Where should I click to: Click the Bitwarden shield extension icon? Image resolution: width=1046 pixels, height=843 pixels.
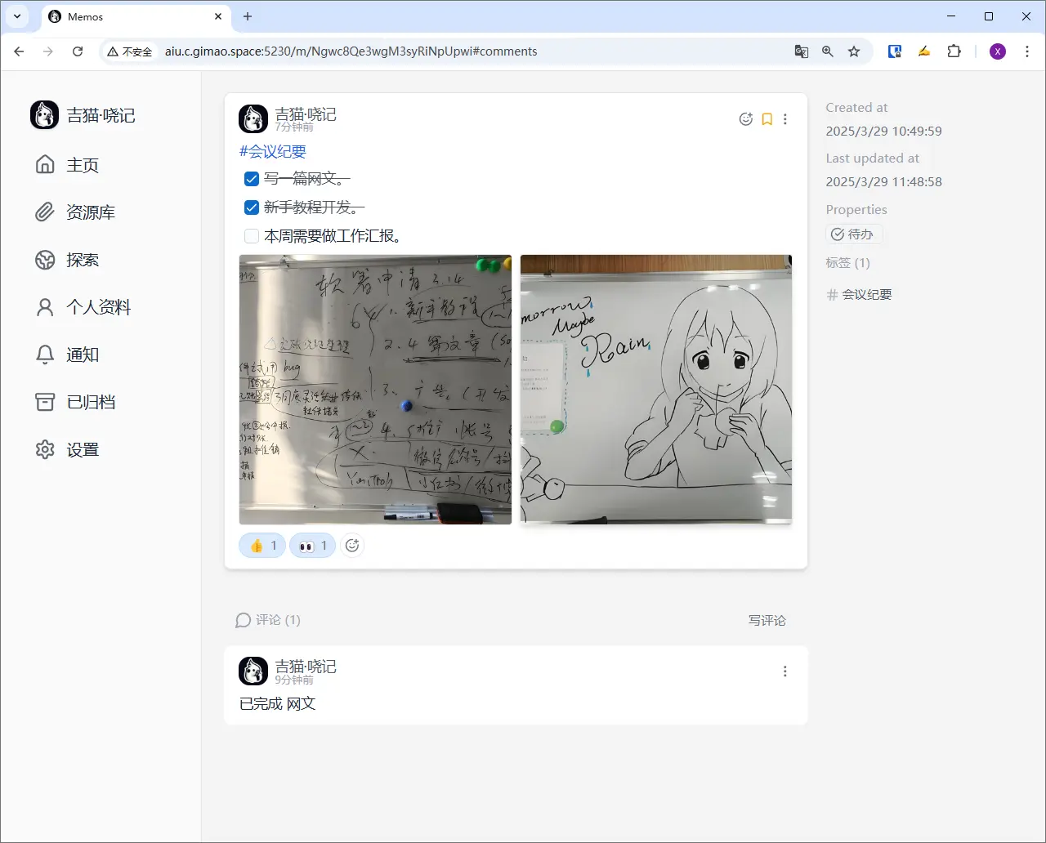[x=895, y=51]
